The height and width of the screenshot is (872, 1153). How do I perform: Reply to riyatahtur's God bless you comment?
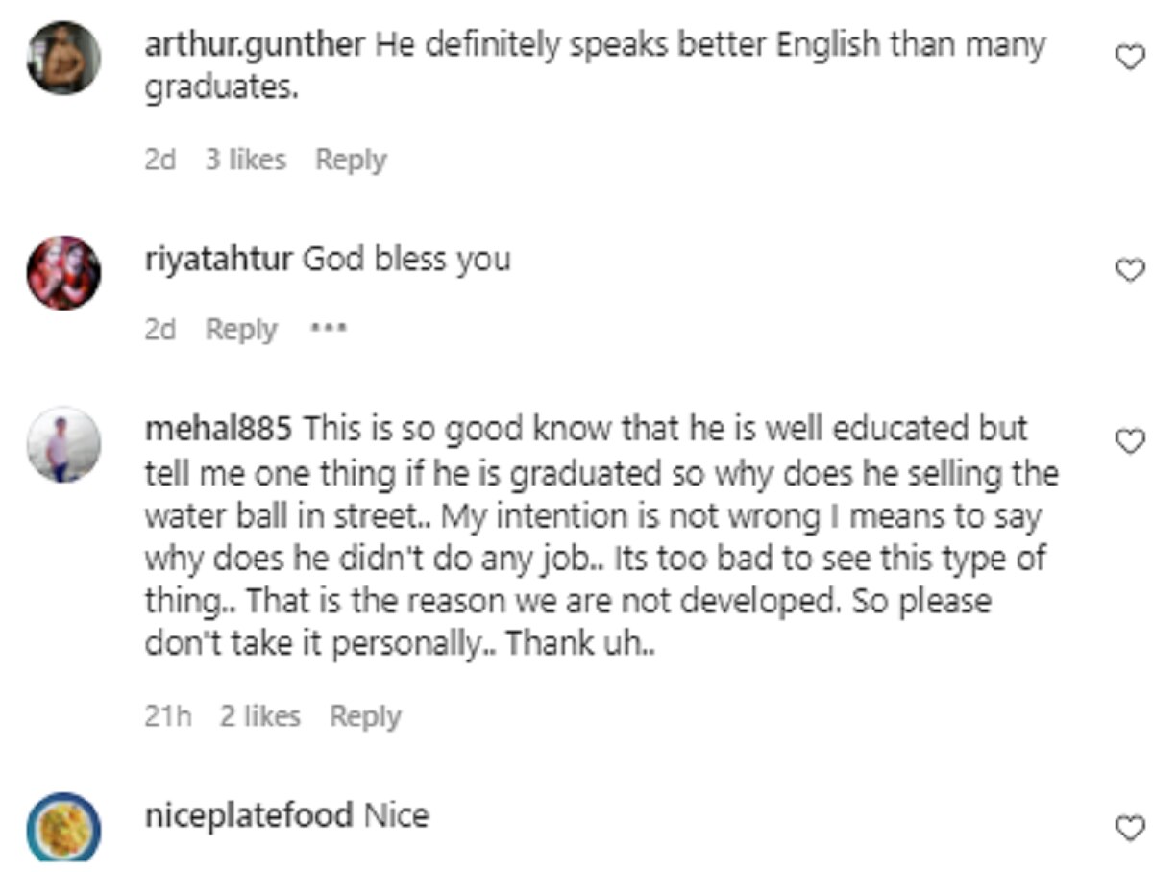pyautogui.click(x=241, y=330)
